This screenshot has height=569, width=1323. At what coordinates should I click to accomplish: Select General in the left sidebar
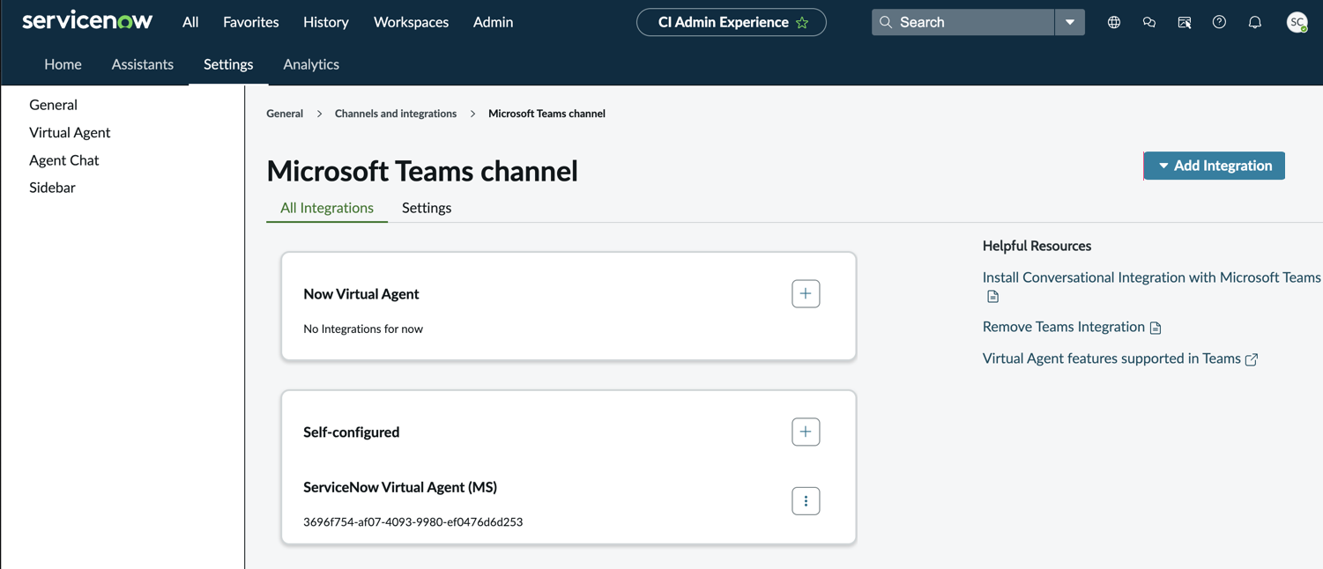[53, 105]
